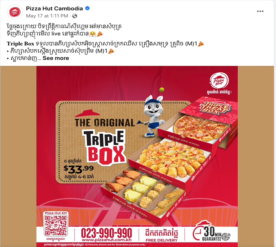The image size is (276, 247).
Task: Click the Pizza Hut KH QR code
Action: pyautogui.click(x=56, y=225)
